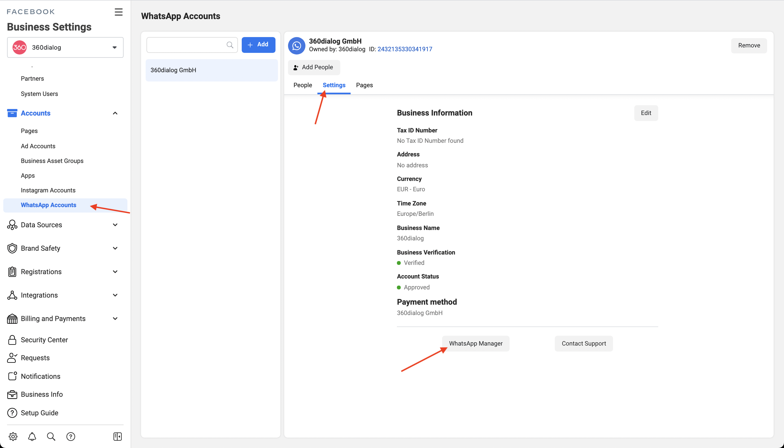Click the Brand Safety shield icon

[12, 248]
